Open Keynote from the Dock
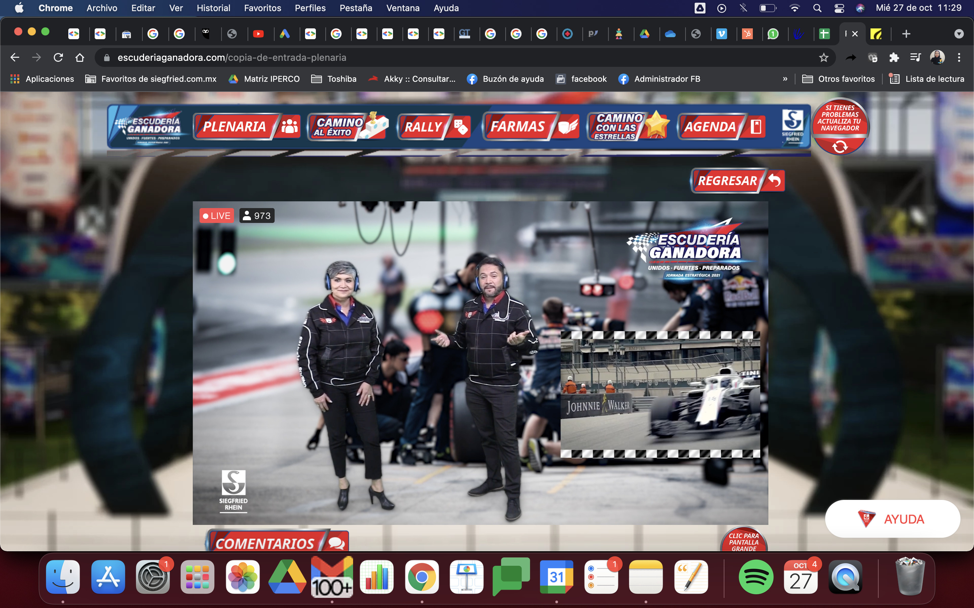The image size is (974, 608). [x=466, y=577]
